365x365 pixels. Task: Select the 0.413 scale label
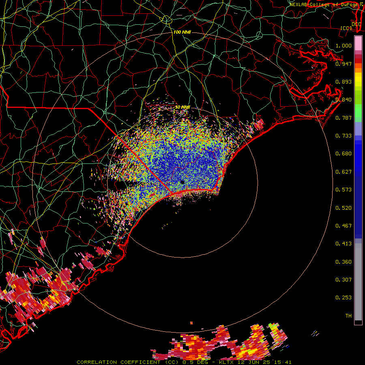point(344,244)
